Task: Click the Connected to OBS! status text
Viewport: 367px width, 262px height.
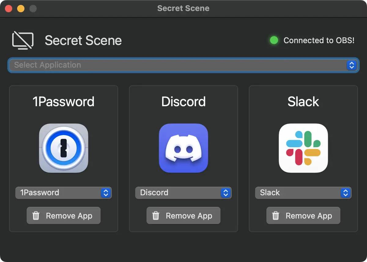Action: tap(319, 40)
